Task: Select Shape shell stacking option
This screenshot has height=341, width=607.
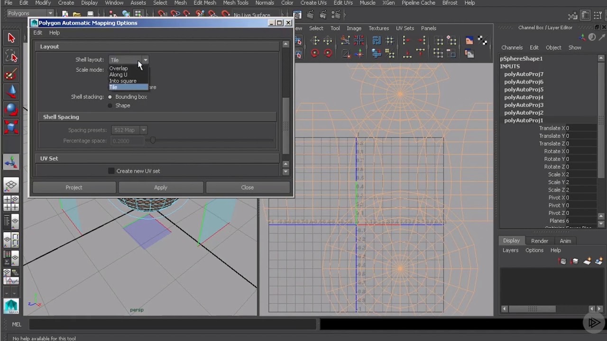Action: click(110, 106)
